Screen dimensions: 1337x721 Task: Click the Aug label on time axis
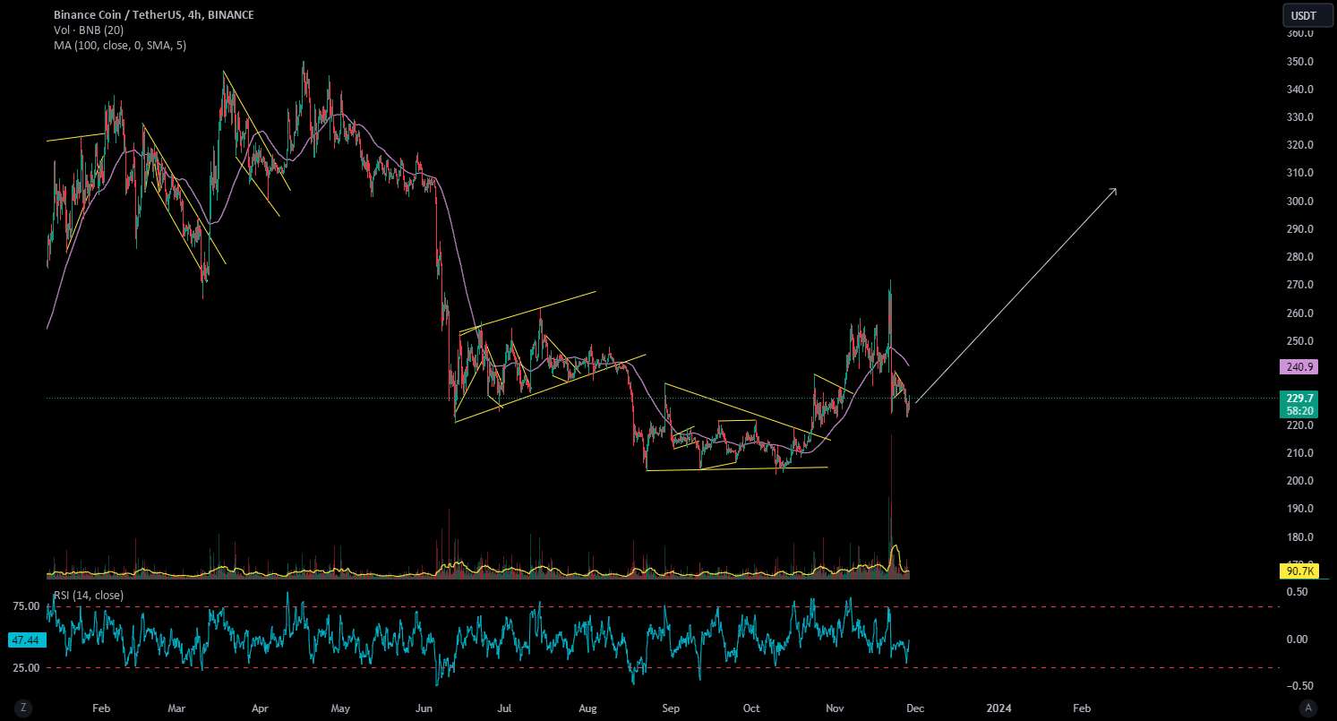point(587,708)
